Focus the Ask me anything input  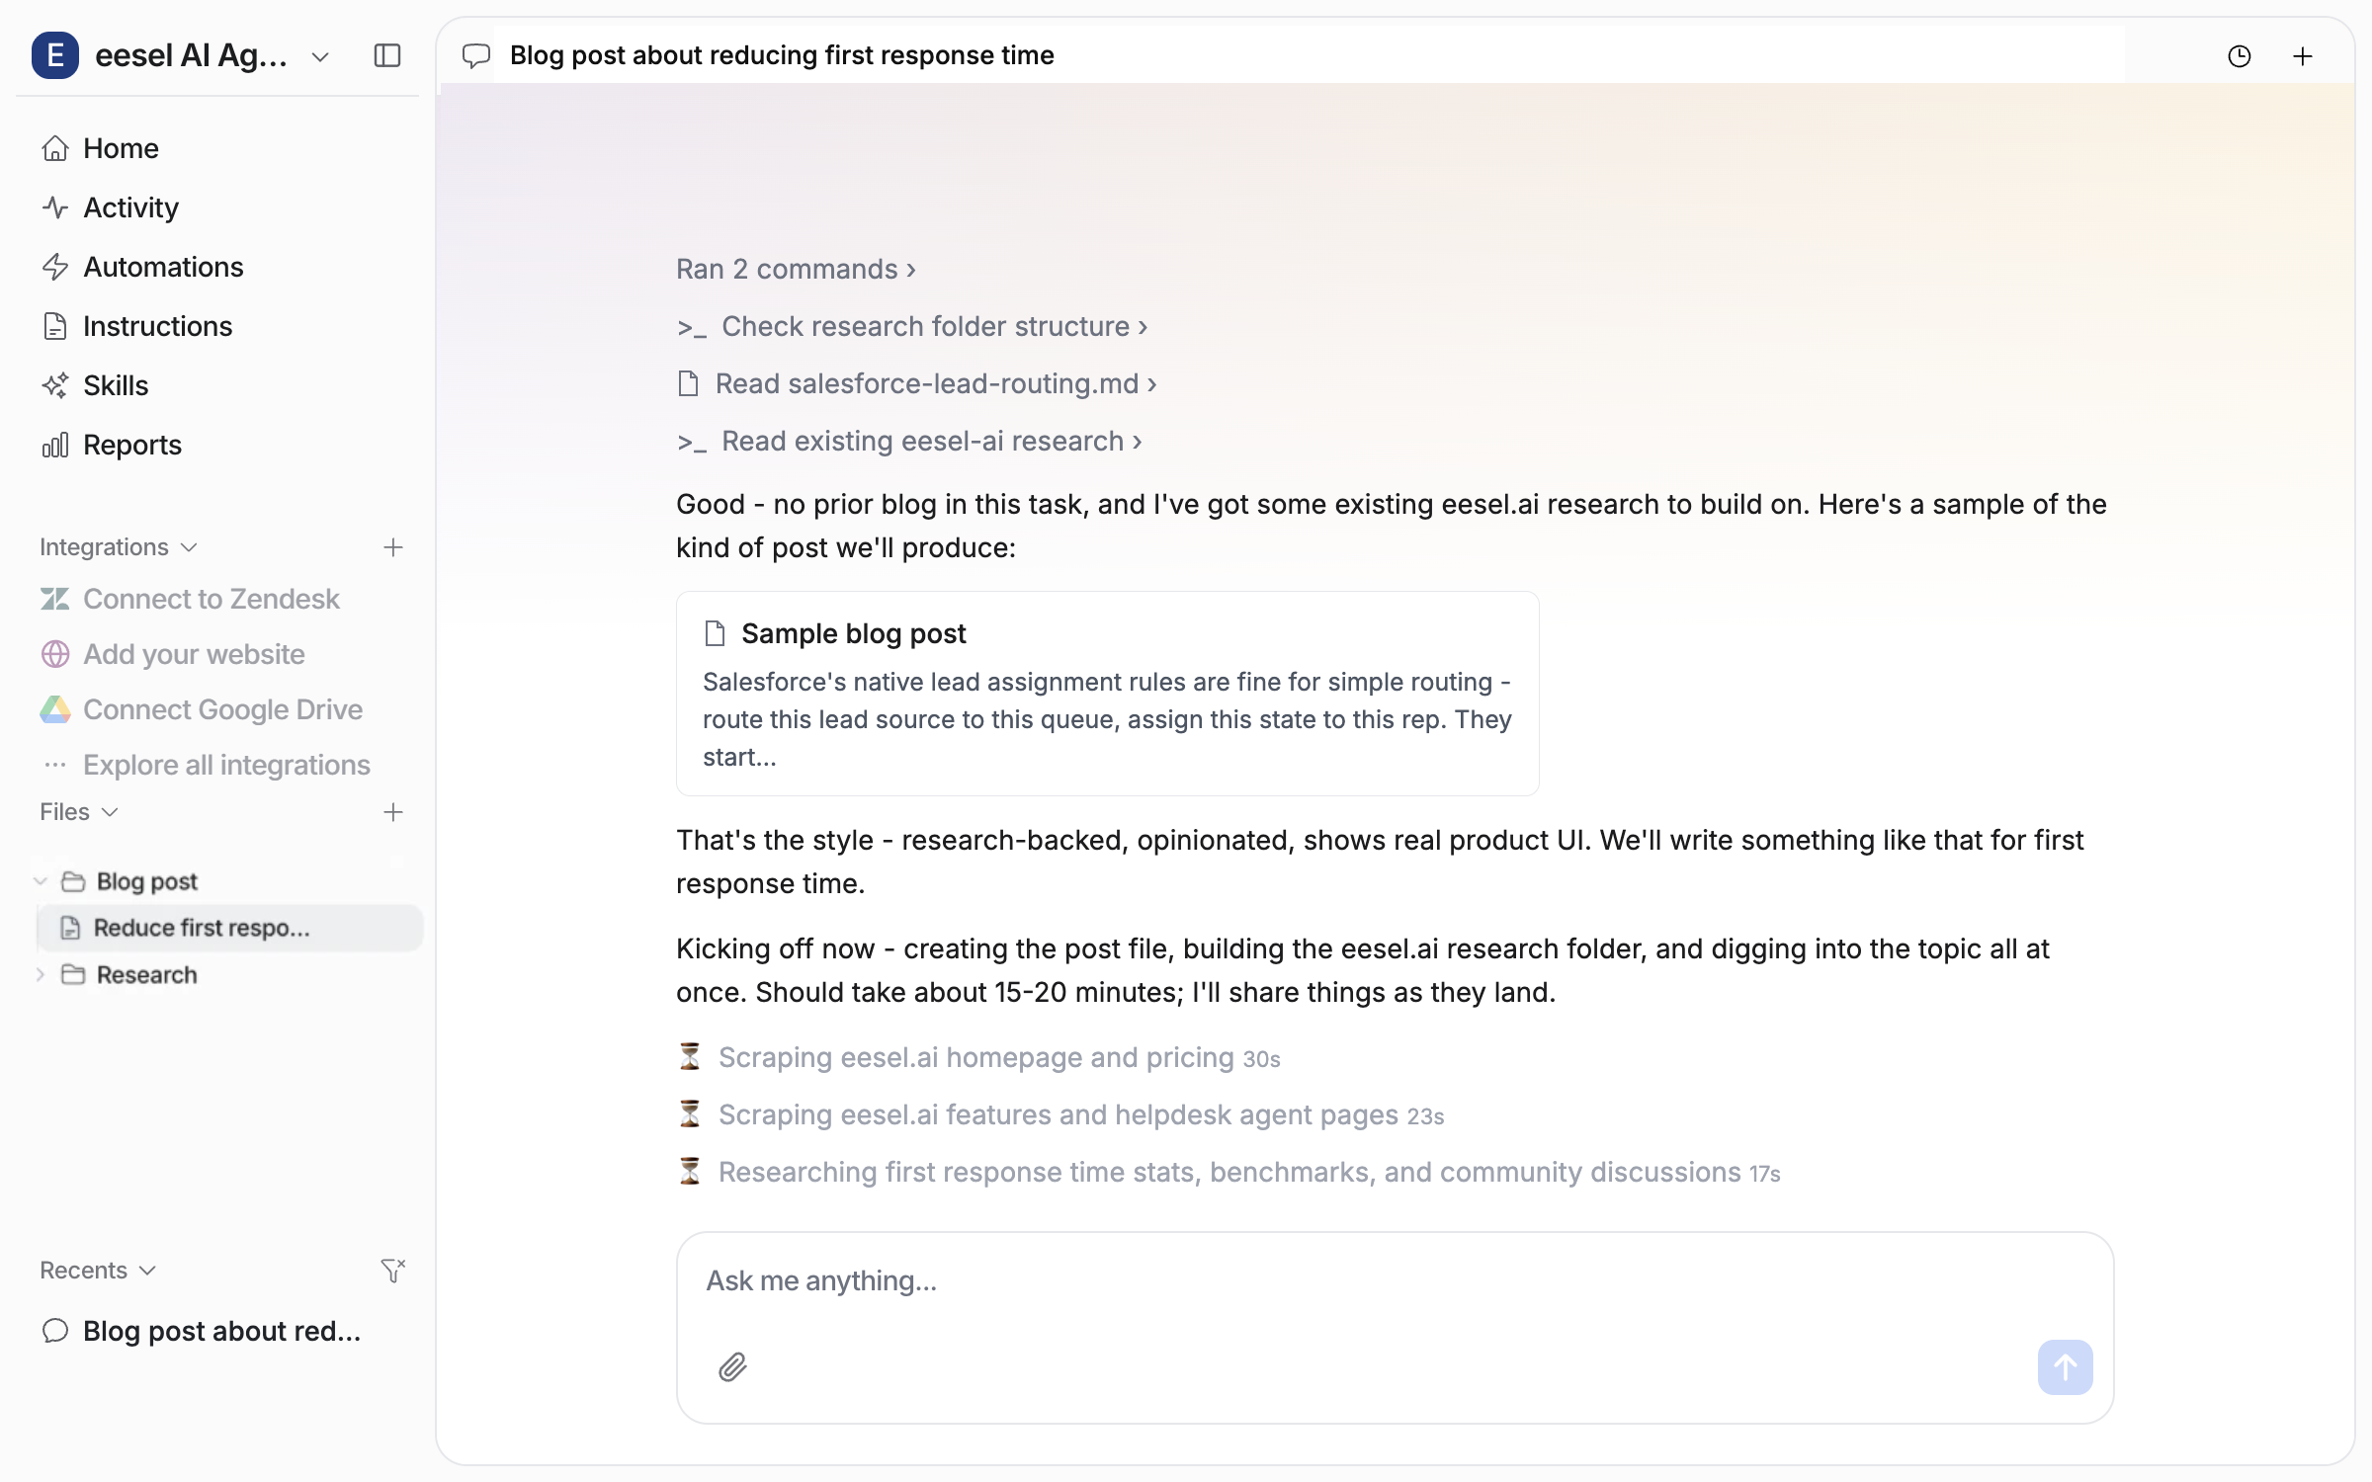[1394, 1280]
